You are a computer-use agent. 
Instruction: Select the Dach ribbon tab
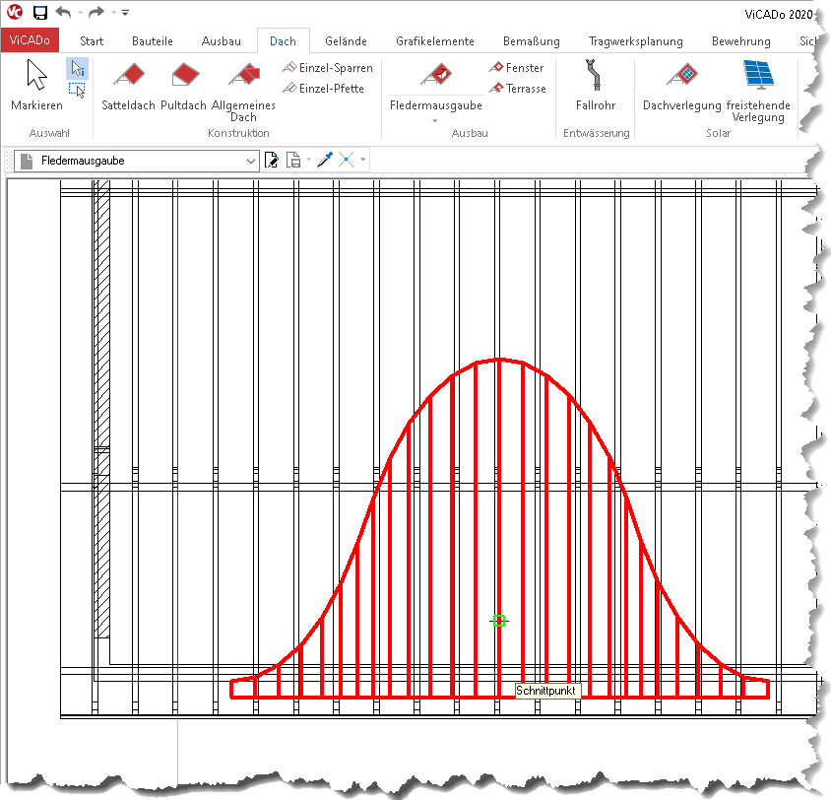click(x=283, y=41)
